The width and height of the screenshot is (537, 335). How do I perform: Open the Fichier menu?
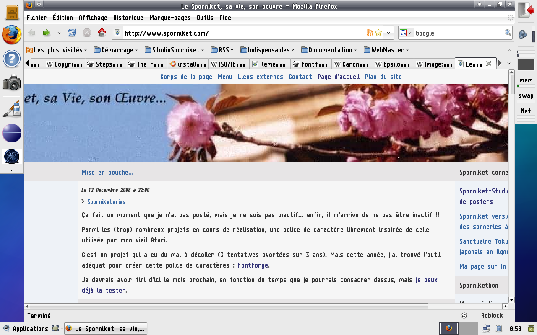tap(36, 18)
